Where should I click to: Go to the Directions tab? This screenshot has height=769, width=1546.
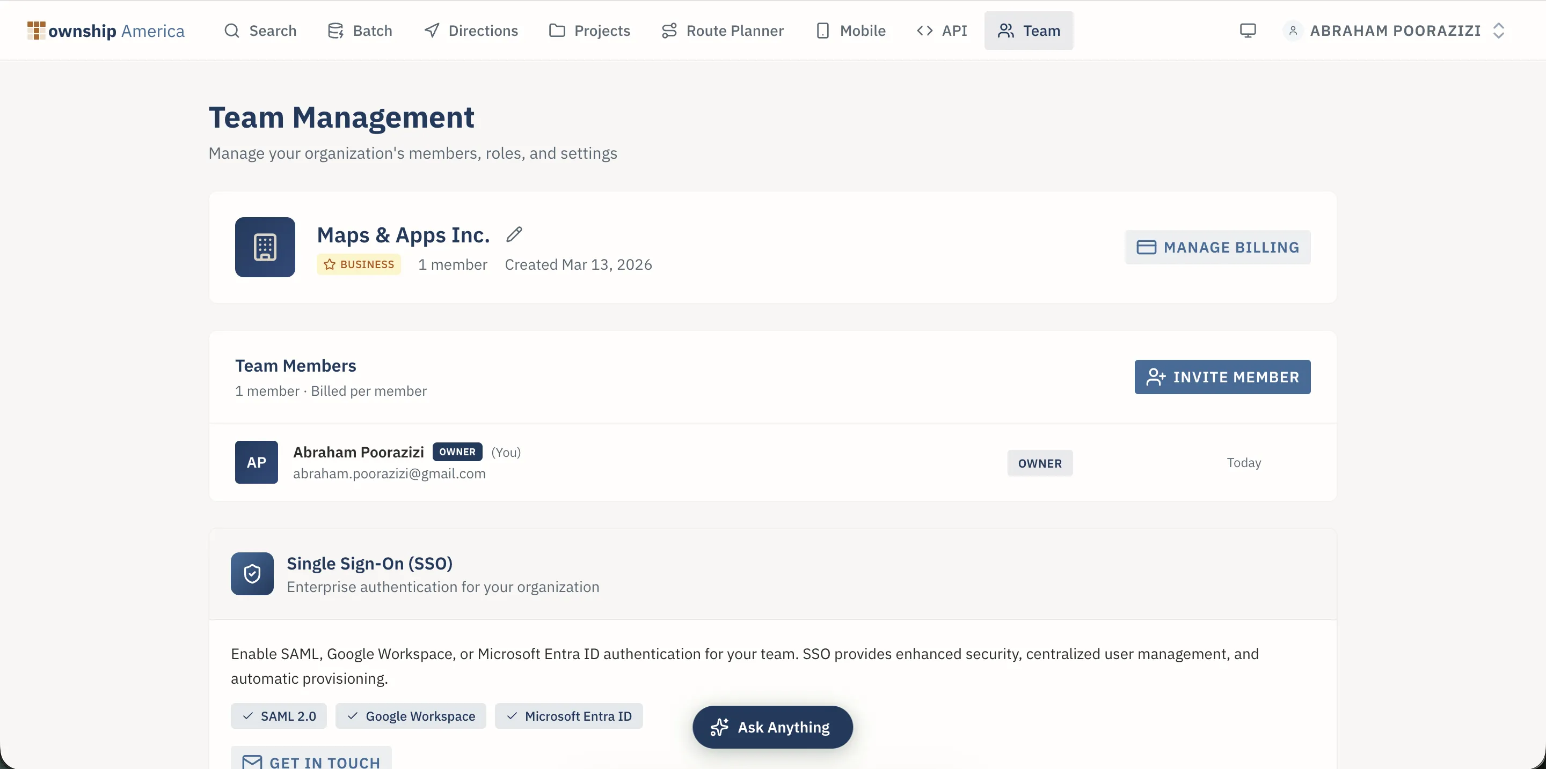[x=471, y=31]
